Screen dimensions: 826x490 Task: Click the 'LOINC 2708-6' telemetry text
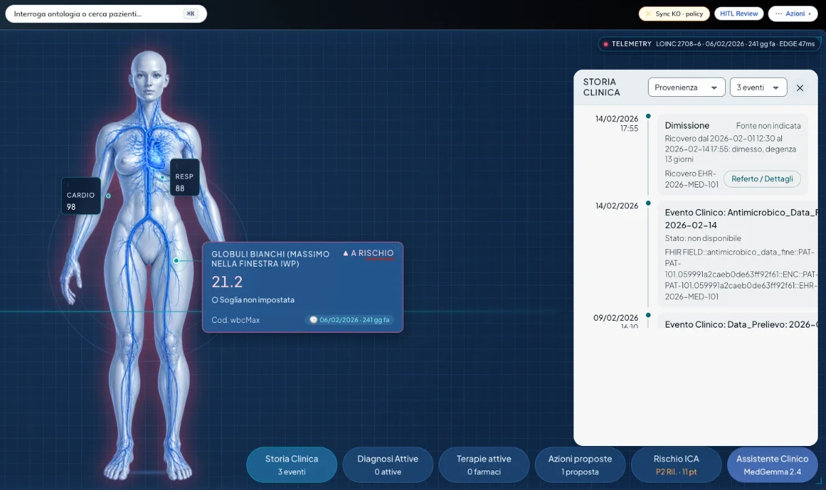(678, 44)
